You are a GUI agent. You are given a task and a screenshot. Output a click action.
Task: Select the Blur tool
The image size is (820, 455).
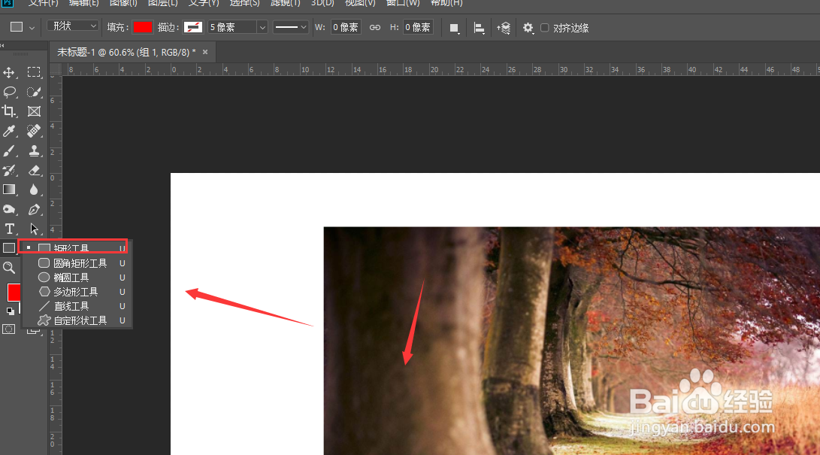tap(34, 190)
